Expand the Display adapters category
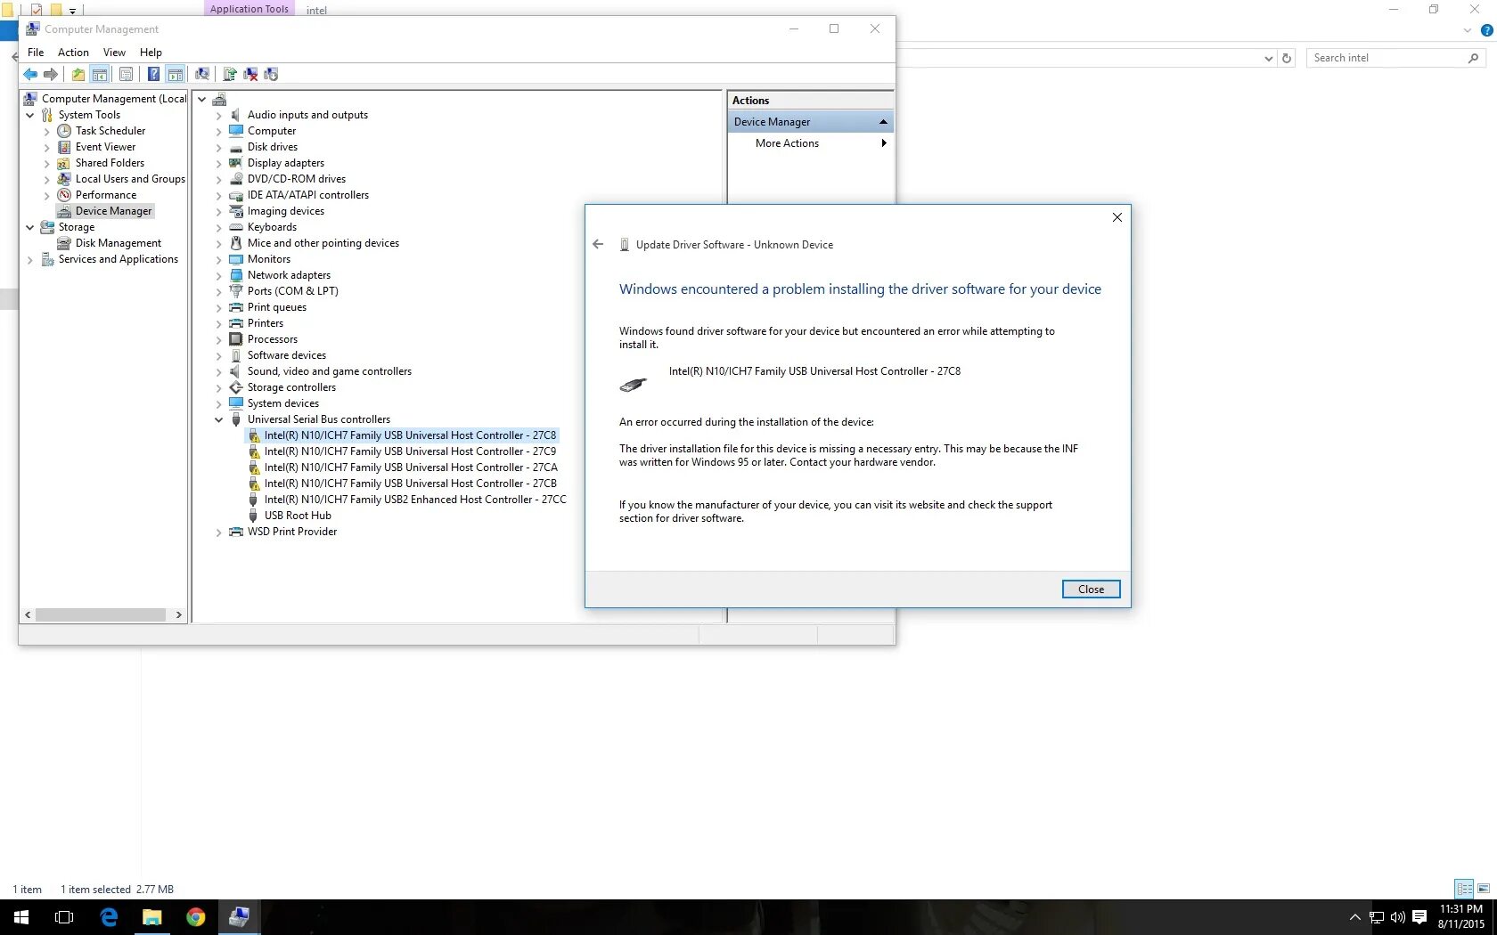 click(x=218, y=164)
